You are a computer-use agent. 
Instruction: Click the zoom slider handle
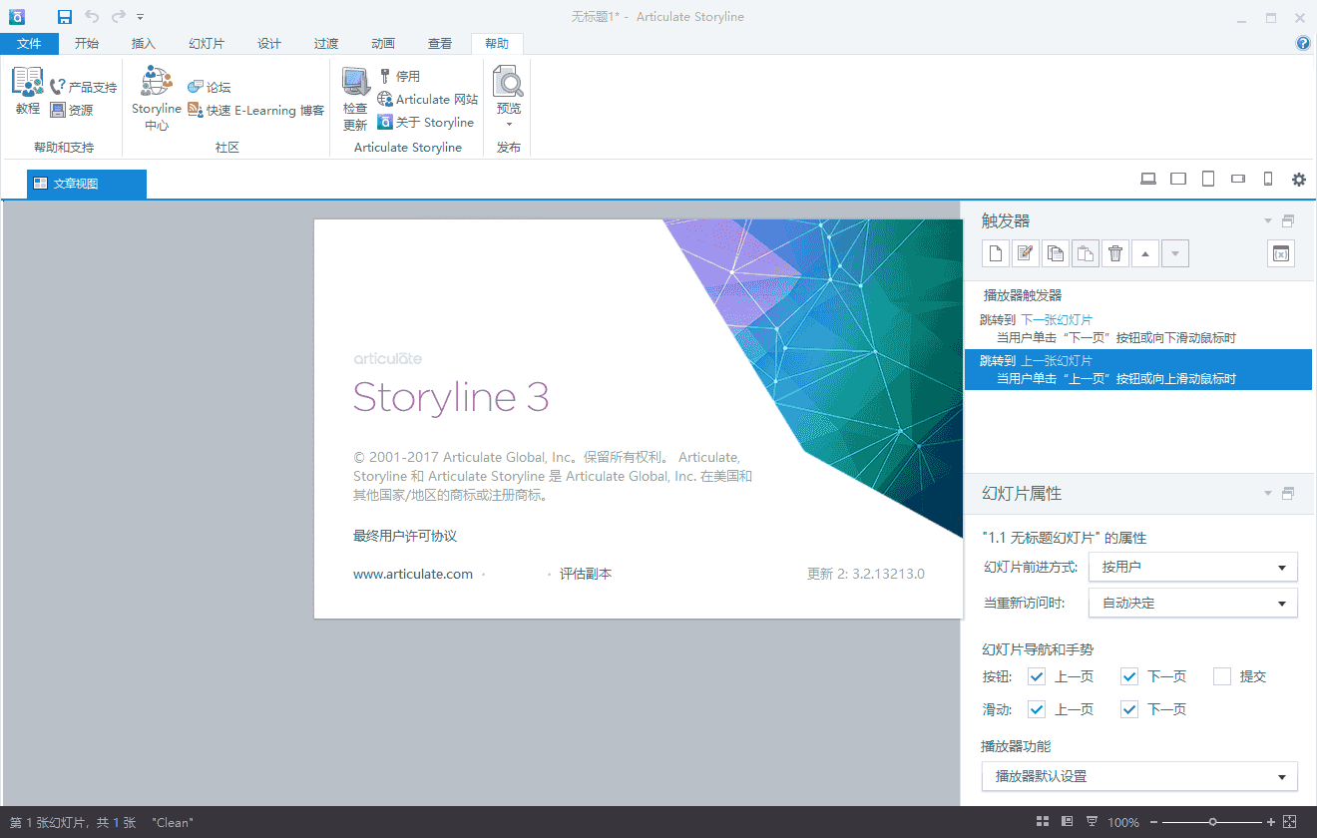point(1212,822)
